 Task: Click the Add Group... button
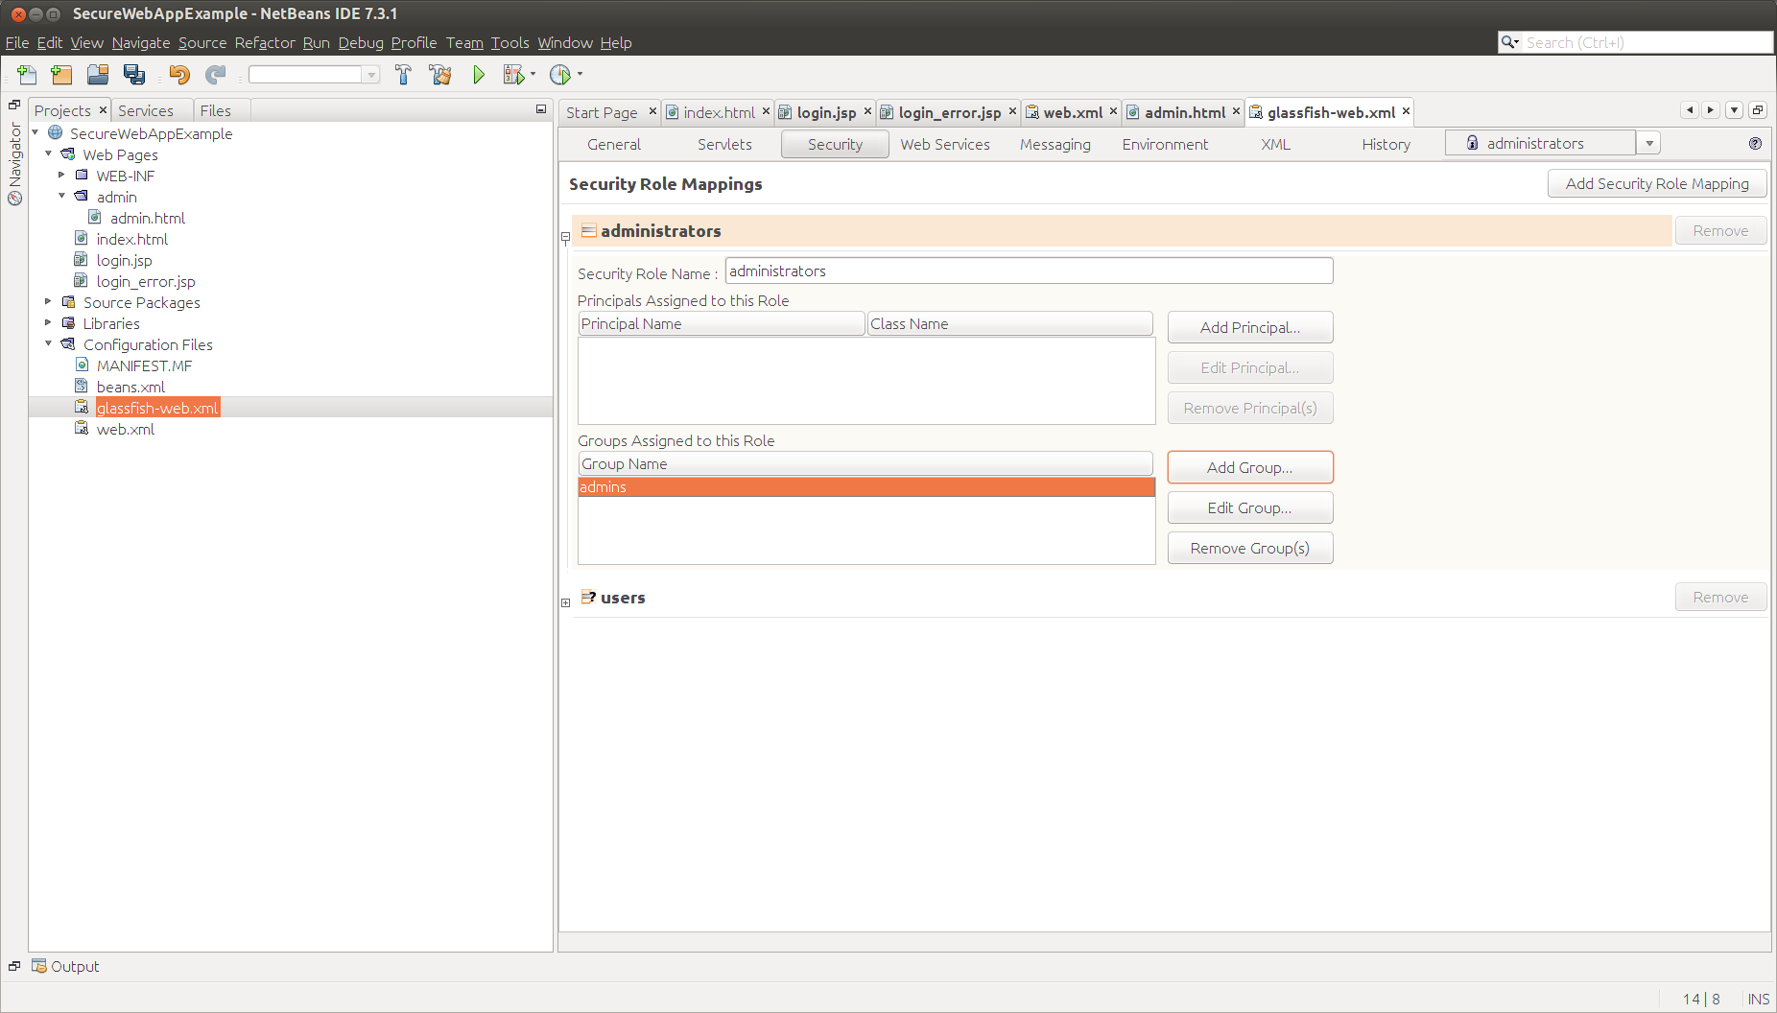(1250, 467)
